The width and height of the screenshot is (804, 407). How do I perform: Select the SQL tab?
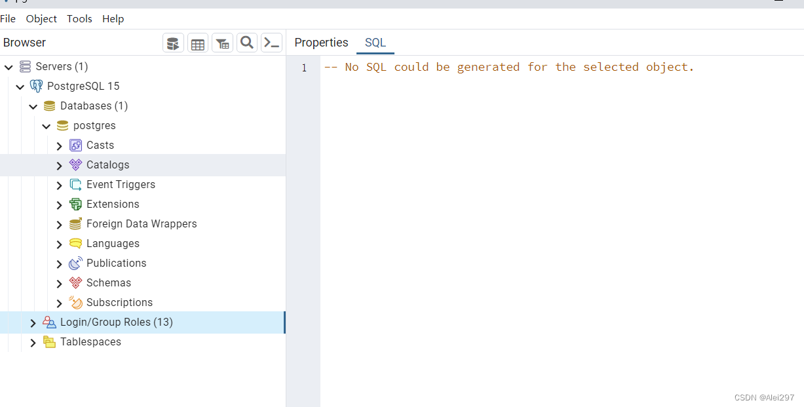[x=375, y=43]
